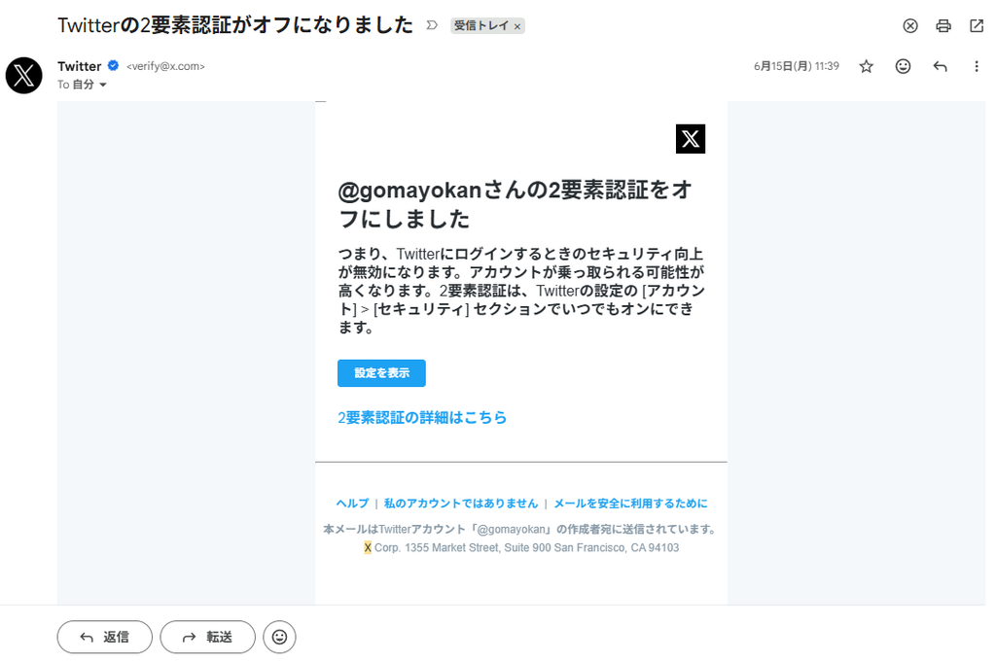Click the 私のアカウントではありません link

pos(461,503)
